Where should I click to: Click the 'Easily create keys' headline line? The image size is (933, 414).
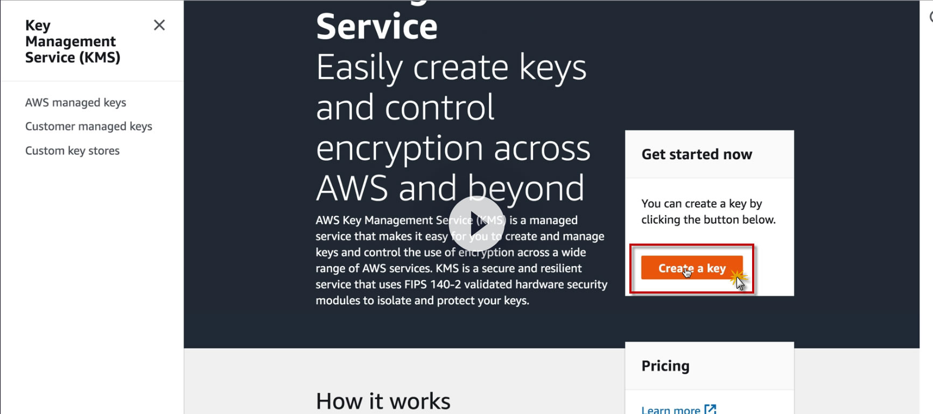click(451, 68)
